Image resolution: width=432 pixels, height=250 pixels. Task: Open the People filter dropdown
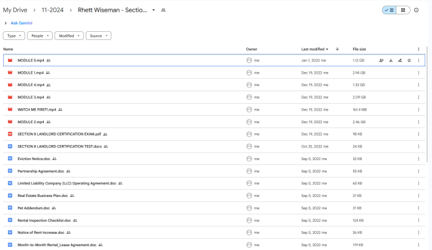pyautogui.click(x=39, y=36)
